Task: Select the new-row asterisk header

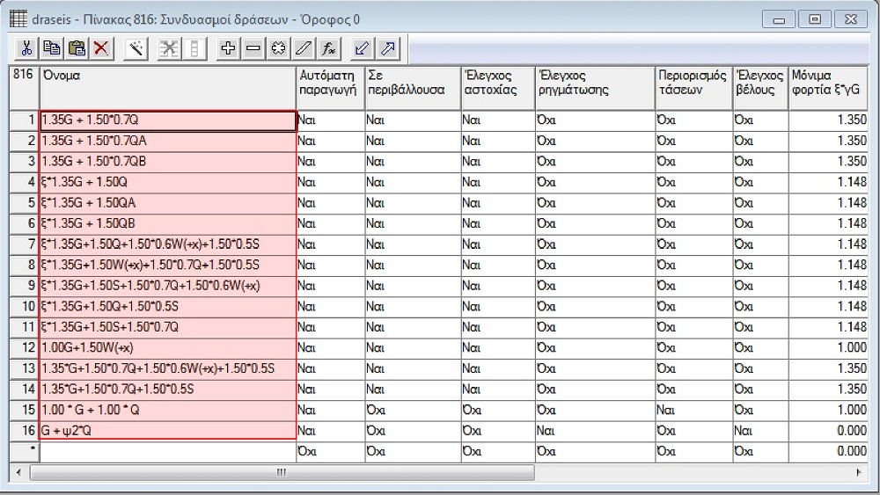Action: click(24, 452)
